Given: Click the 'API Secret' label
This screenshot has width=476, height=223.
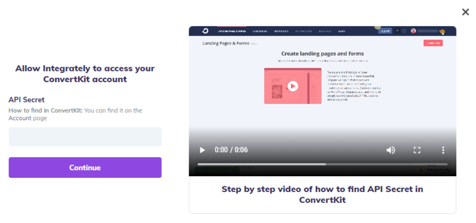Looking at the screenshot, I should [26, 100].
